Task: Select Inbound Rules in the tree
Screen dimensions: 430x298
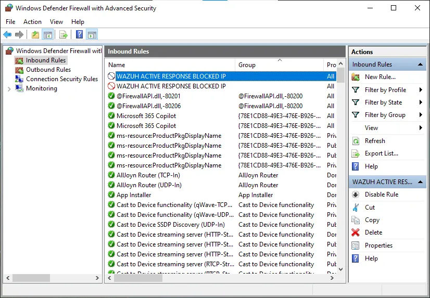Action: [45, 60]
